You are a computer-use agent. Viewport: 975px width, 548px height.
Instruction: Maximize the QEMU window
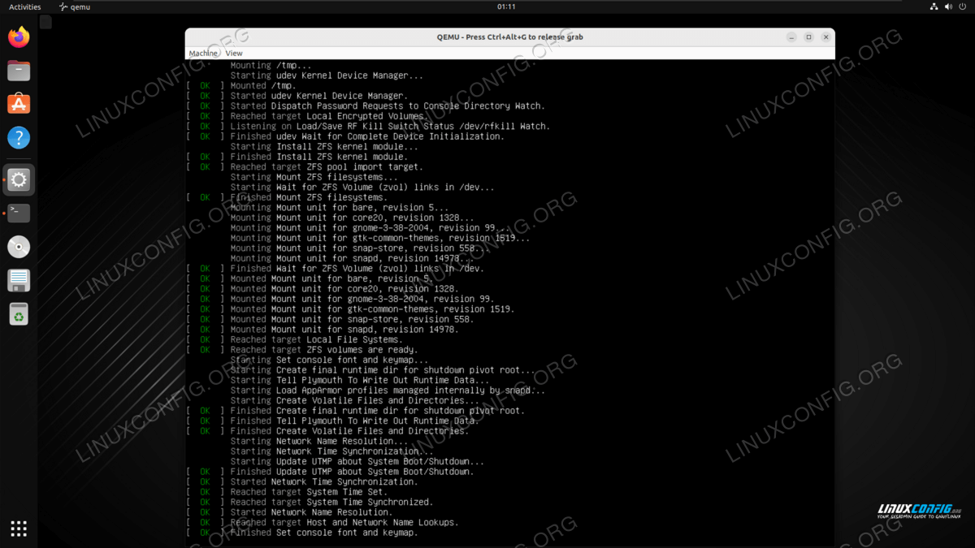click(808, 37)
